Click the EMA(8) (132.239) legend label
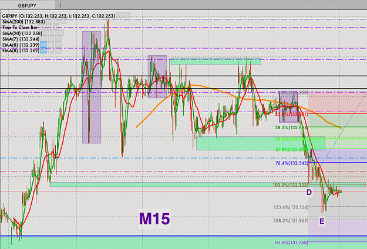Viewport: 367px width, 249px height. (x=21, y=45)
